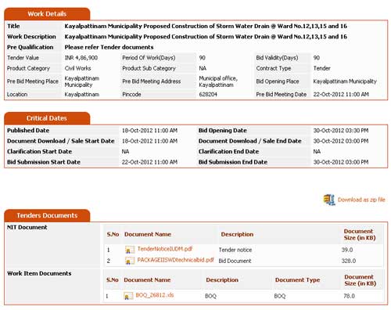The image size is (391, 310).
Task: Click the file icon next to BOQ_26812.xls
Action: coord(128,296)
